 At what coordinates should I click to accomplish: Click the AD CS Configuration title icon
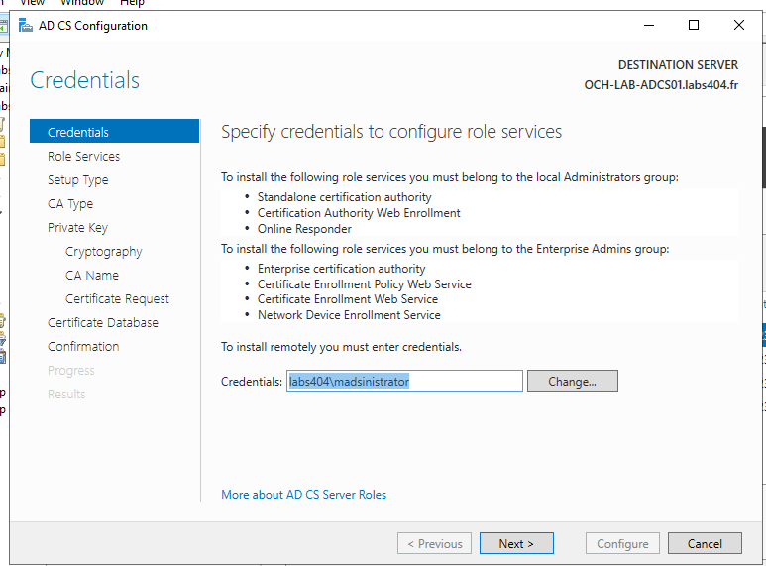[x=26, y=26]
